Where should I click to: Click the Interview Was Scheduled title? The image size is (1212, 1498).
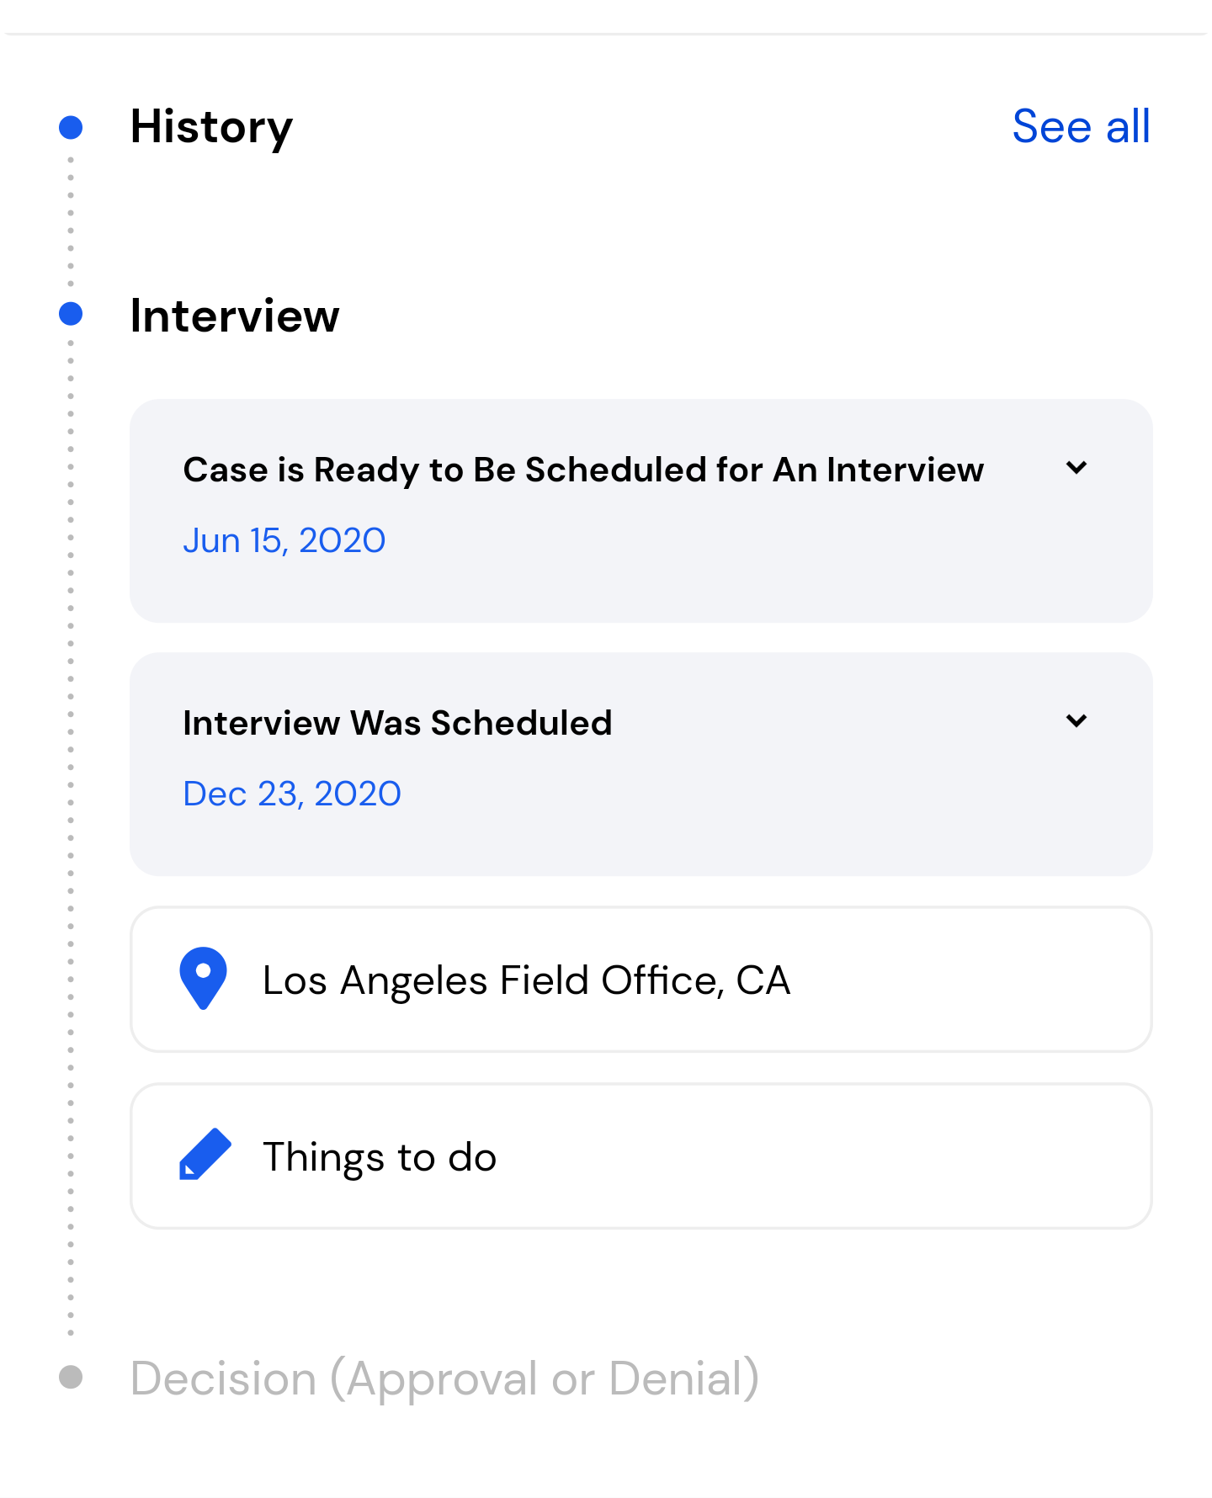(x=397, y=723)
